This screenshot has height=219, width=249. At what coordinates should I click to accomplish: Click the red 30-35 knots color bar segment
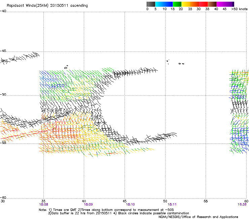[x=203, y=4]
